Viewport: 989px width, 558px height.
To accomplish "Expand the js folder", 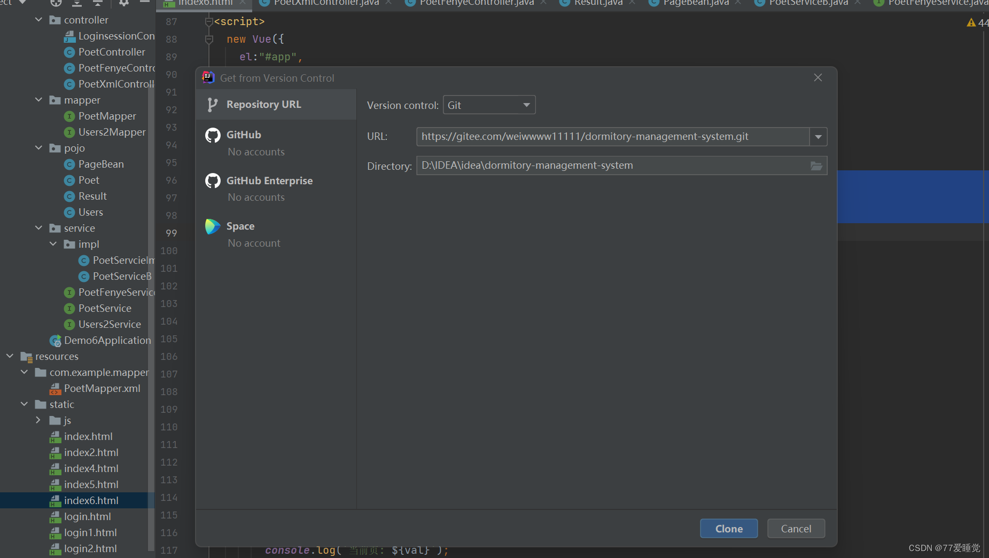I will (38, 420).
